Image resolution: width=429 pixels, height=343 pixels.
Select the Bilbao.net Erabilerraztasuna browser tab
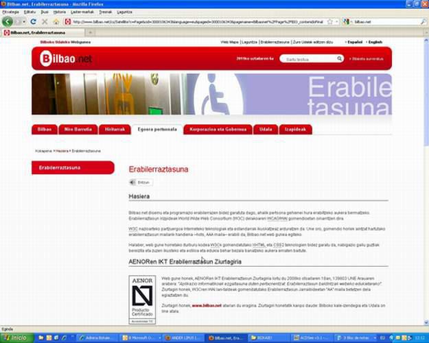coord(43,32)
